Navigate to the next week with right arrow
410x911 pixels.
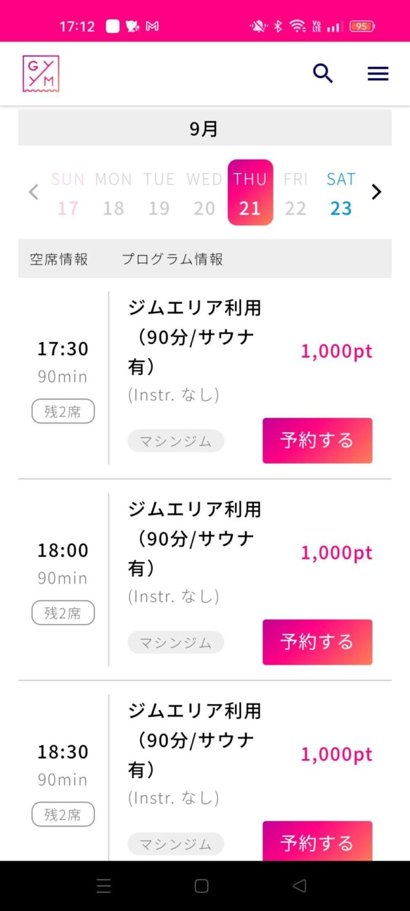click(x=376, y=192)
